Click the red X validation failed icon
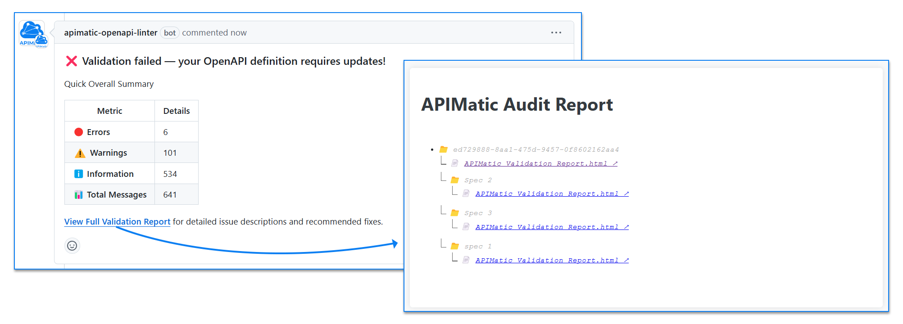 (72, 61)
